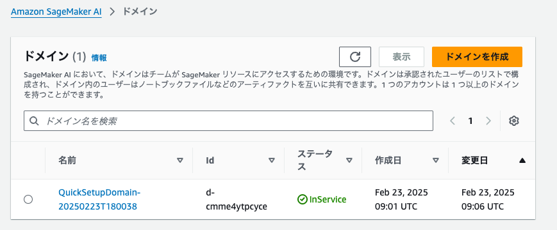The height and width of the screenshot is (230, 557).
Task: Click the 表示 button
Action: coord(401,57)
